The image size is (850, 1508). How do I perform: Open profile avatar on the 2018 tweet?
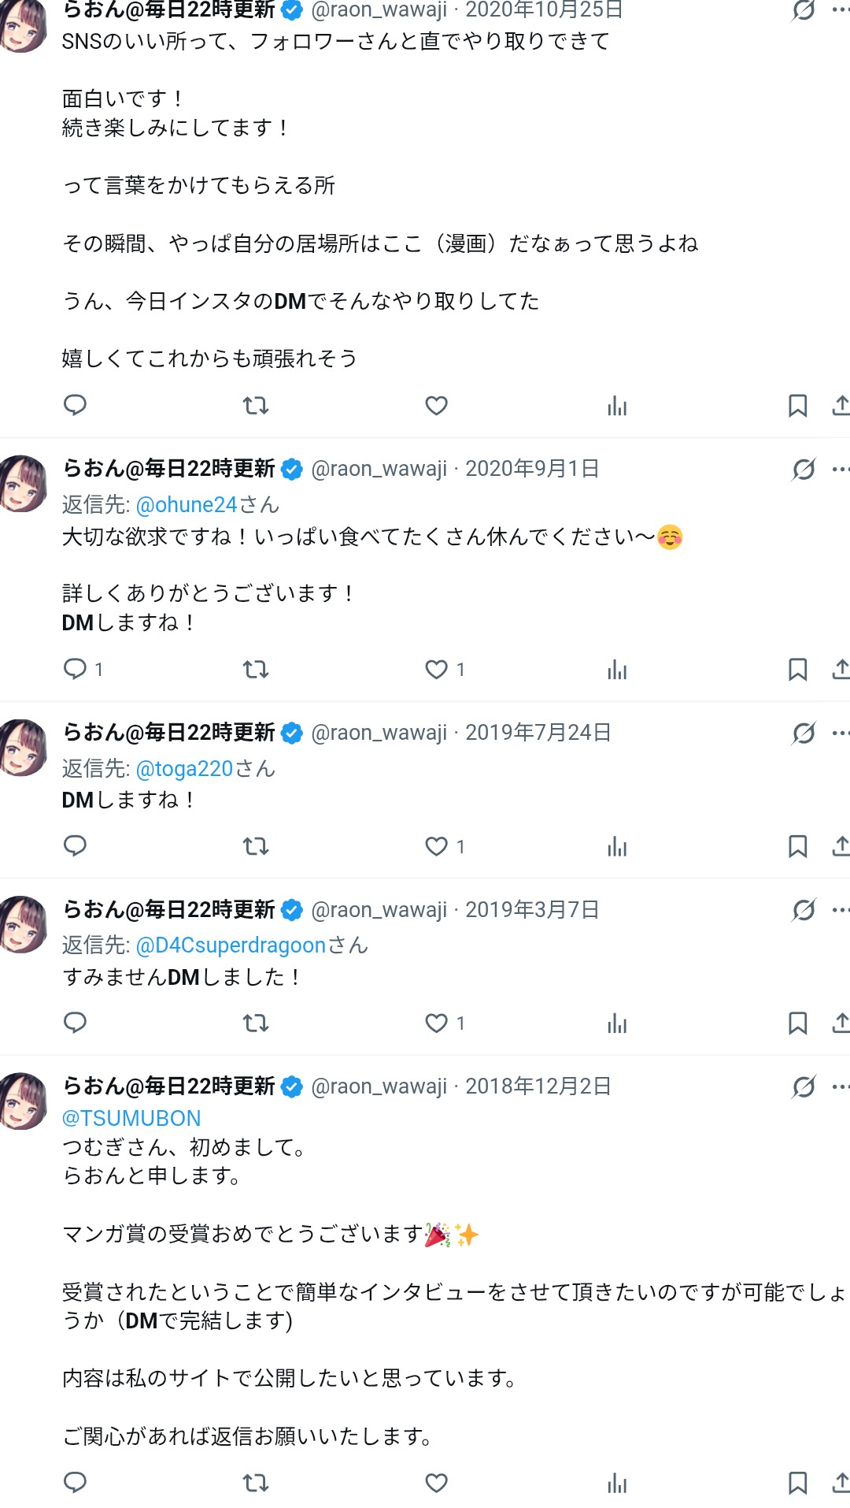(21, 1101)
